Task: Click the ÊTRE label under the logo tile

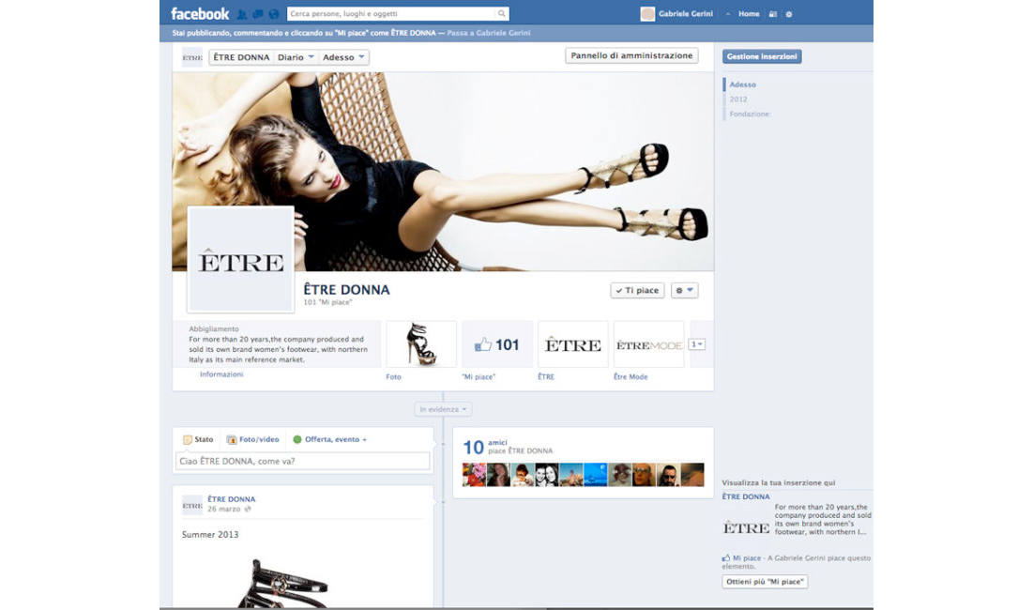Action: pos(546,377)
